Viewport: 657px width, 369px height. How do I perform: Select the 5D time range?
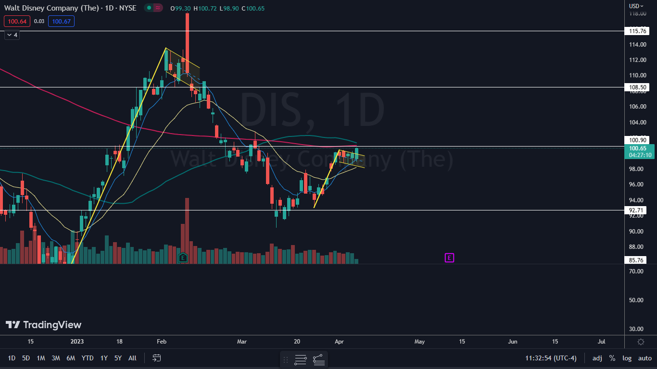(26, 358)
